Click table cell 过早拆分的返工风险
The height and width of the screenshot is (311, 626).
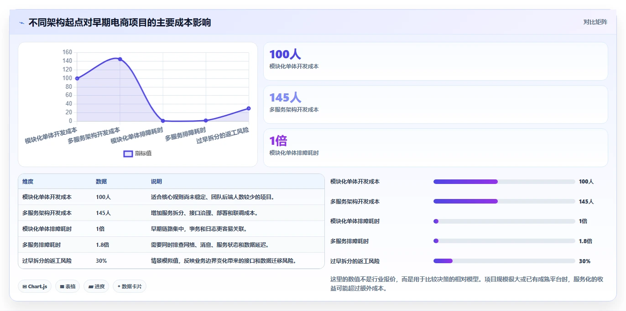pos(47,261)
